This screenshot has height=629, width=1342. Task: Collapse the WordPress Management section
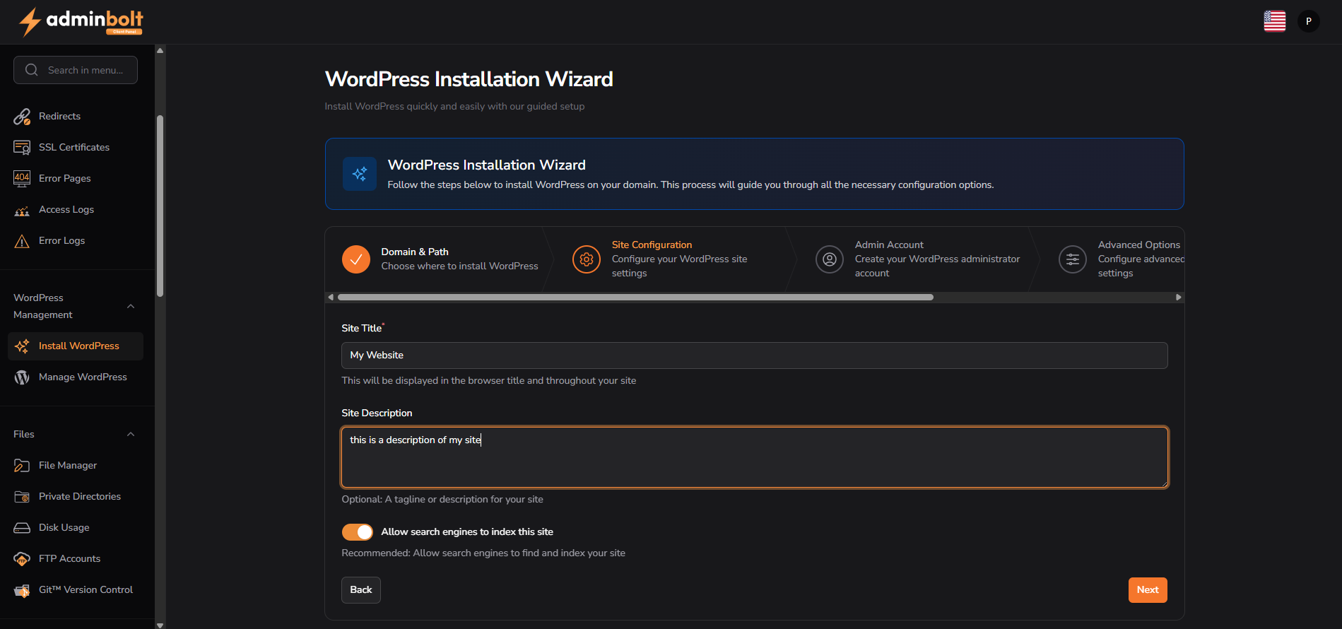(x=131, y=306)
